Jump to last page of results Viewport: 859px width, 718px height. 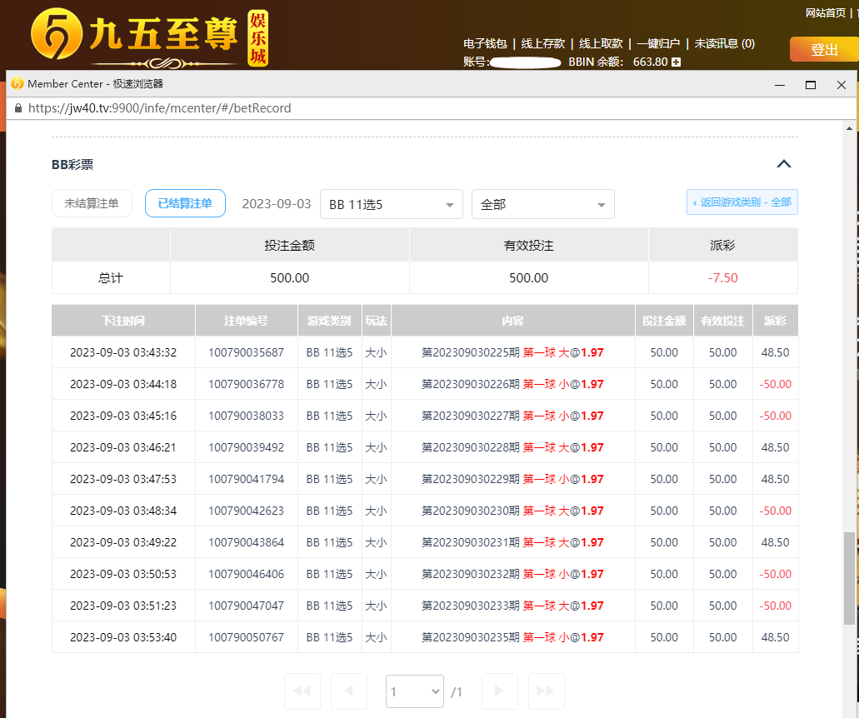pyautogui.click(x=546, y=691)
